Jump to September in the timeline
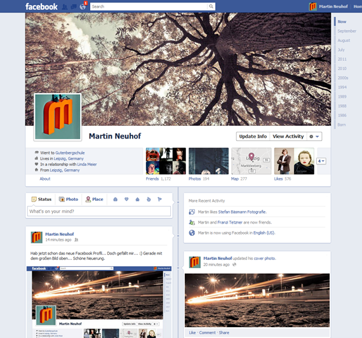Screen dimensions: 362x338 coord(347,31)
